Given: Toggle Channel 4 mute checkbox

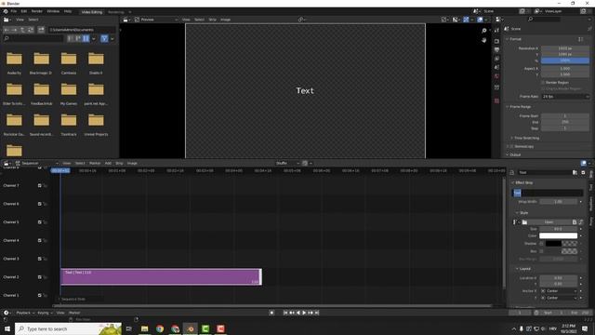Looking at the screenshot, I should click(39, 240).
